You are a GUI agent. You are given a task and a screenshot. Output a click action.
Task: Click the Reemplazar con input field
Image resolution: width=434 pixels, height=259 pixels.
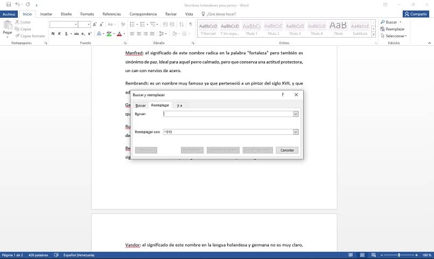[228, 132]
